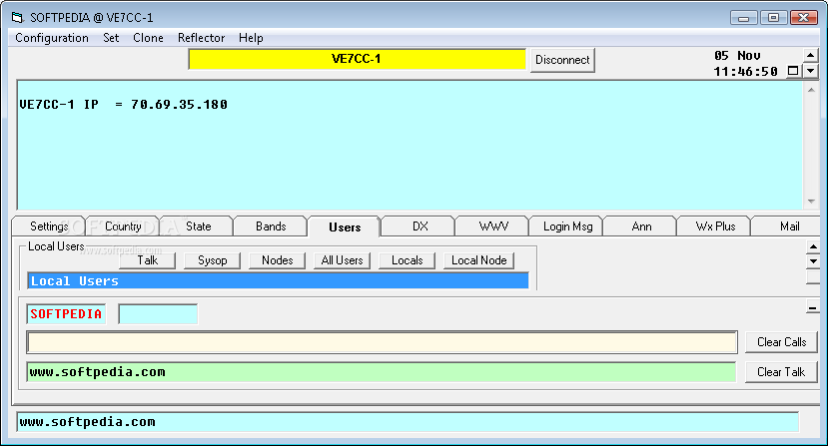Click the Sysop button

pyautogui.click(x=213, y=260)
